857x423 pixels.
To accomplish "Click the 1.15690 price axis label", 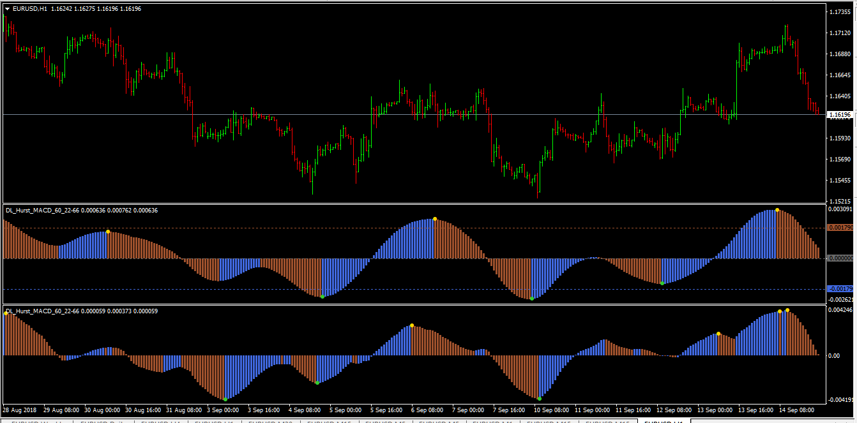I will pos(840,160).
